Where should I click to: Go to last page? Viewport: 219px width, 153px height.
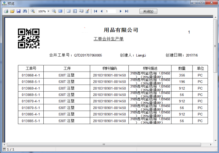coord(126,11)
